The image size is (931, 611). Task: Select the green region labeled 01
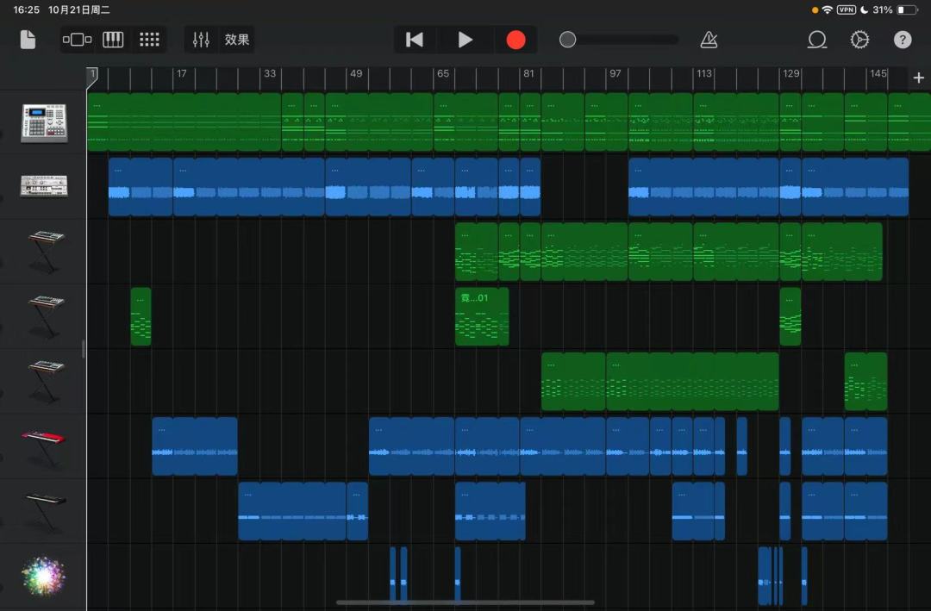482,316
